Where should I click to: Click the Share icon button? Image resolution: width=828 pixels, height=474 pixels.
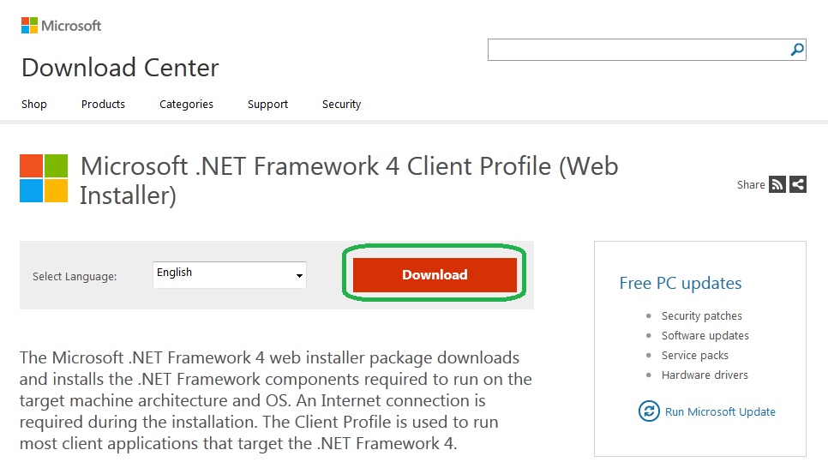tap(798, 184)
